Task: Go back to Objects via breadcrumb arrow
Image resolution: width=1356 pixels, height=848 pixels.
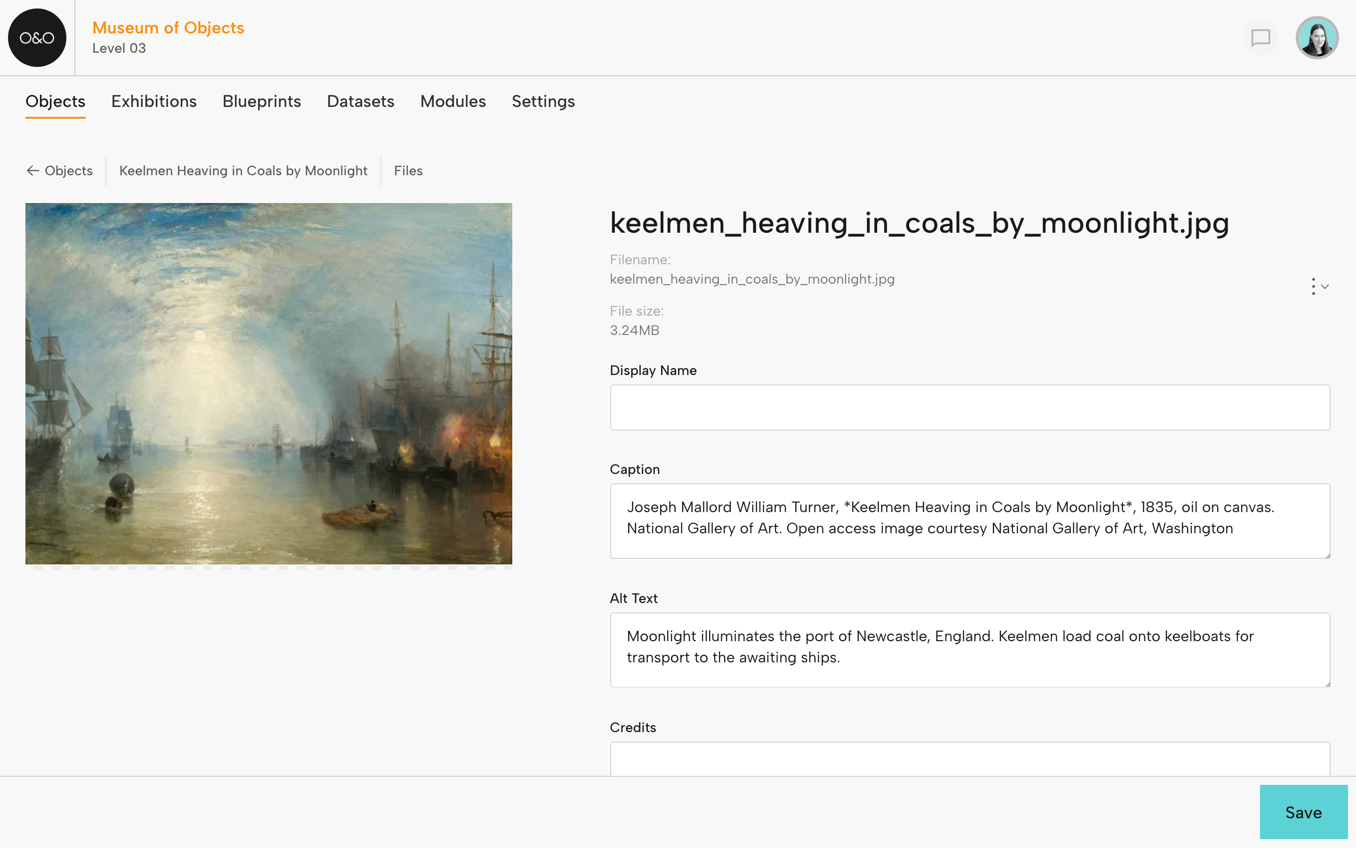Action: pyautogui.click(x=59, y=171)
